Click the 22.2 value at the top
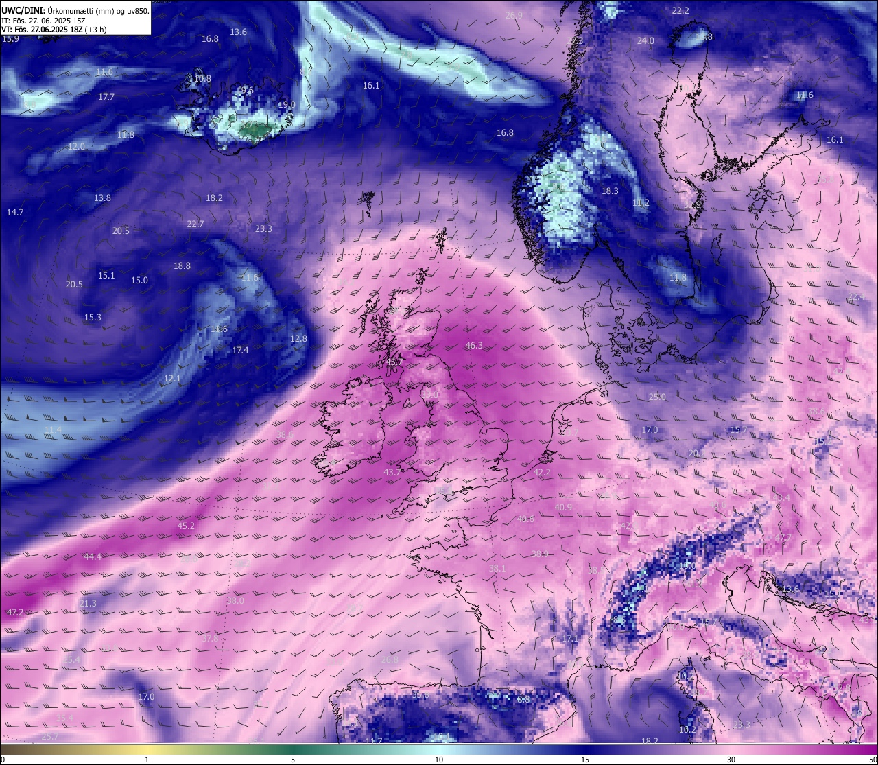This screenshot has width=878, height=765. click(680, 11)
